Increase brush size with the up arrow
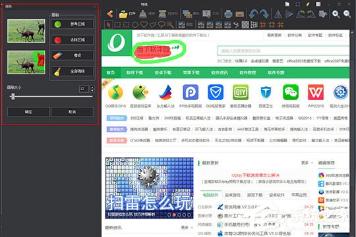Image resolution: width=356 pixels, height=237 pixels. pos(92,87)
